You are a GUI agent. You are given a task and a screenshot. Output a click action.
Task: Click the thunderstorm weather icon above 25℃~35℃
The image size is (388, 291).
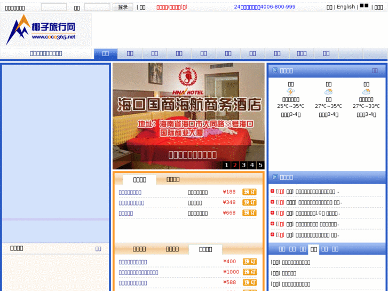(x=290, y=92)
